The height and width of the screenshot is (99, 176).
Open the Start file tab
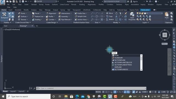(5, 26)
